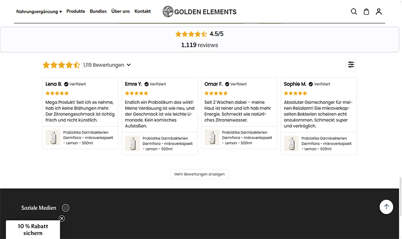402x239 pixels.
Task: Click Mehr Bewertungen anzeigen button
Action: click(199, 174)
